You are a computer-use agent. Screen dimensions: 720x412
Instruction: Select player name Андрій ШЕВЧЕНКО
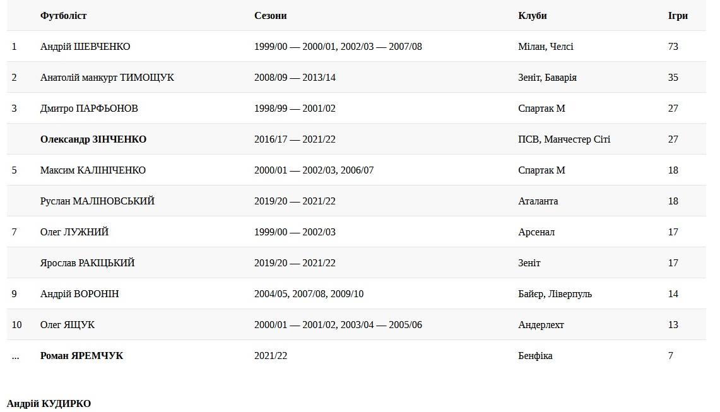(85, 47)
